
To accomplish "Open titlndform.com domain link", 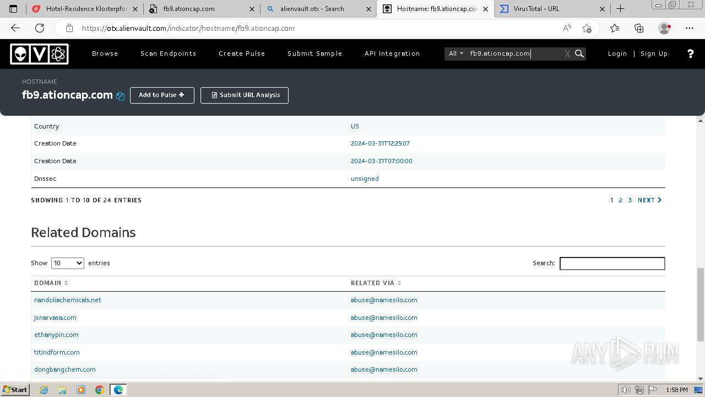I will (57, 352).
